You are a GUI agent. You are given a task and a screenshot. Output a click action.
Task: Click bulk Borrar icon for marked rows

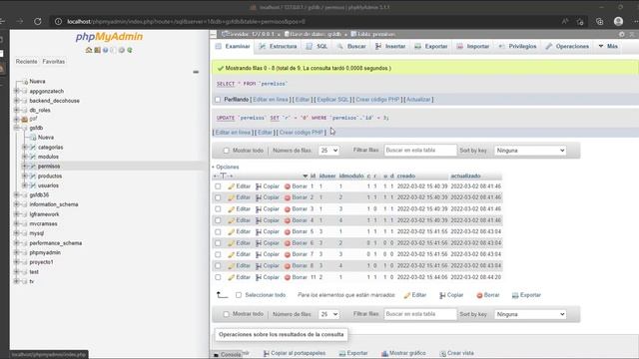tap(479, 295)
